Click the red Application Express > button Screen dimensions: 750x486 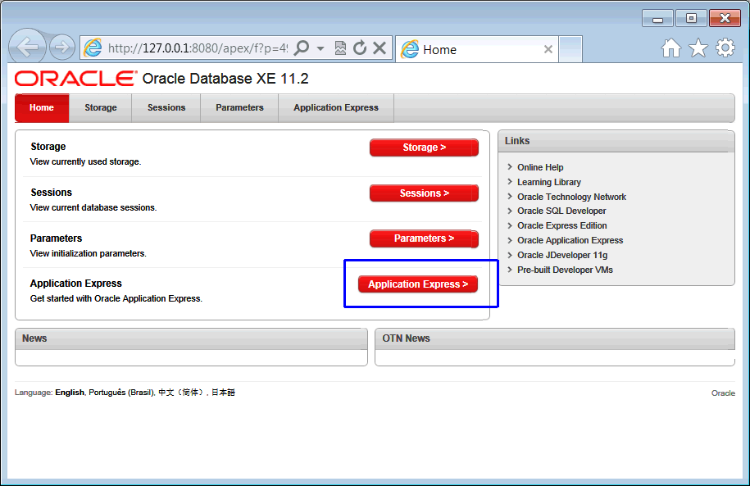[x=417, y=284]
